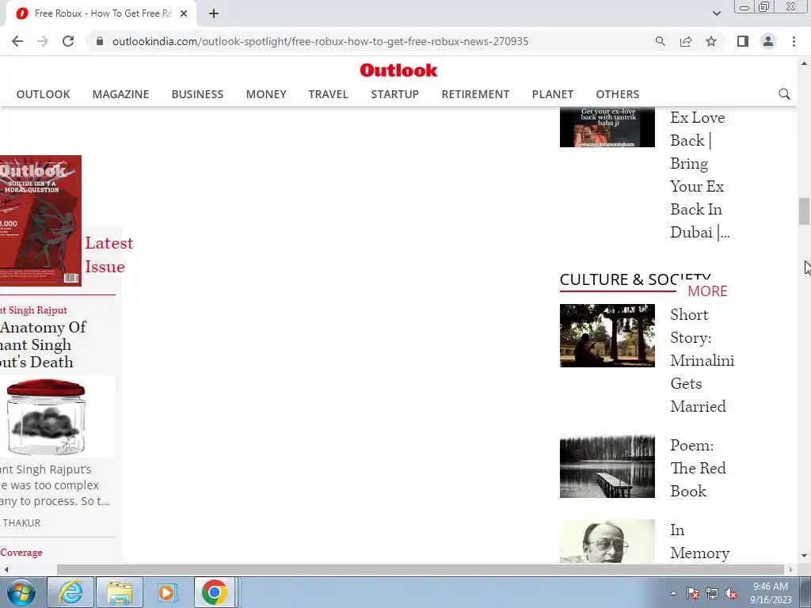Open the network tray icon
This screenshot has width=811, height=608.
coord(712,594)
